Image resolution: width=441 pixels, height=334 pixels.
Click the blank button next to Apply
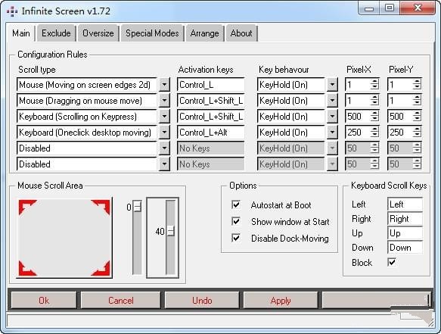376,301
